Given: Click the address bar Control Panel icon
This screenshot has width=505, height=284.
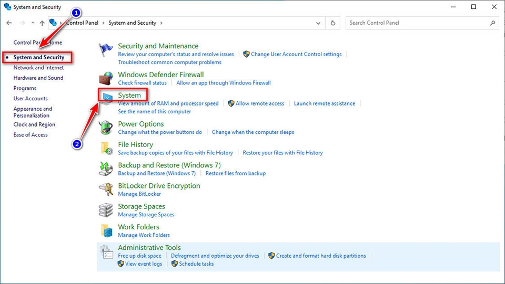Looking at the screenshot, I should 53,23.
